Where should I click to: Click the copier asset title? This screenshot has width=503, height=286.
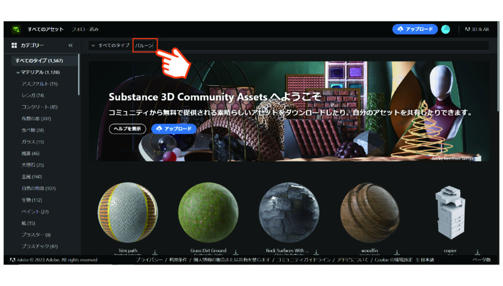[x=450, y=251]
